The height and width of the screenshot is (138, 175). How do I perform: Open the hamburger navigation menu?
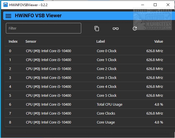pos(8,16)
